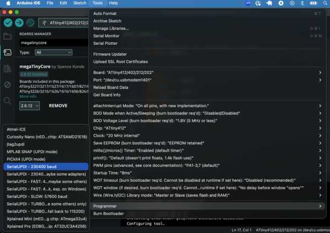Expand the Port /dev/cu.usbmodem1401 submenu

pyautogui.click(x=207, y=80)
